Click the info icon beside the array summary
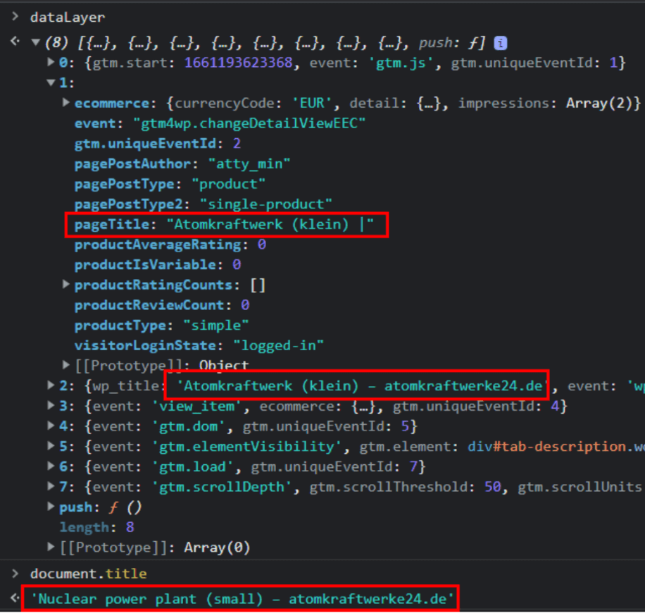Image resolution: width=645 pixels, height=613 pixels. coord(500,43)
